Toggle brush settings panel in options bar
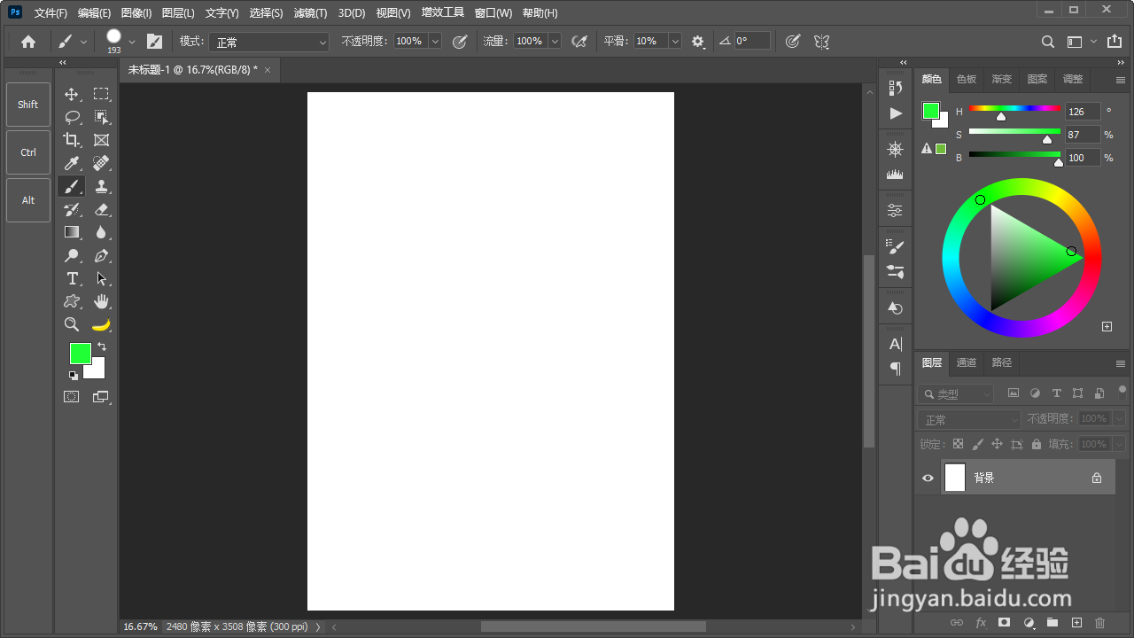The height and width of the screenshot is (638, 1134). tap(154, 41)
